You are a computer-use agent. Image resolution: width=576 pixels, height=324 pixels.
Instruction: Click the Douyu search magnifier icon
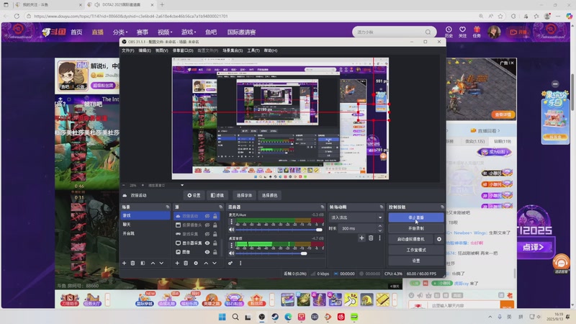pyautogui.click(x=428, y=32)
